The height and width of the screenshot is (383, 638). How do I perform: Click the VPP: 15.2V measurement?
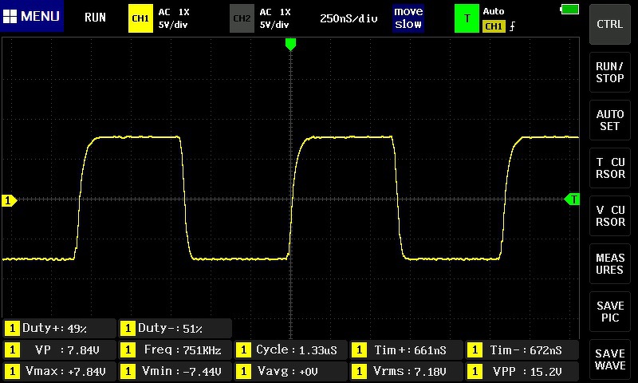[522, 371]
